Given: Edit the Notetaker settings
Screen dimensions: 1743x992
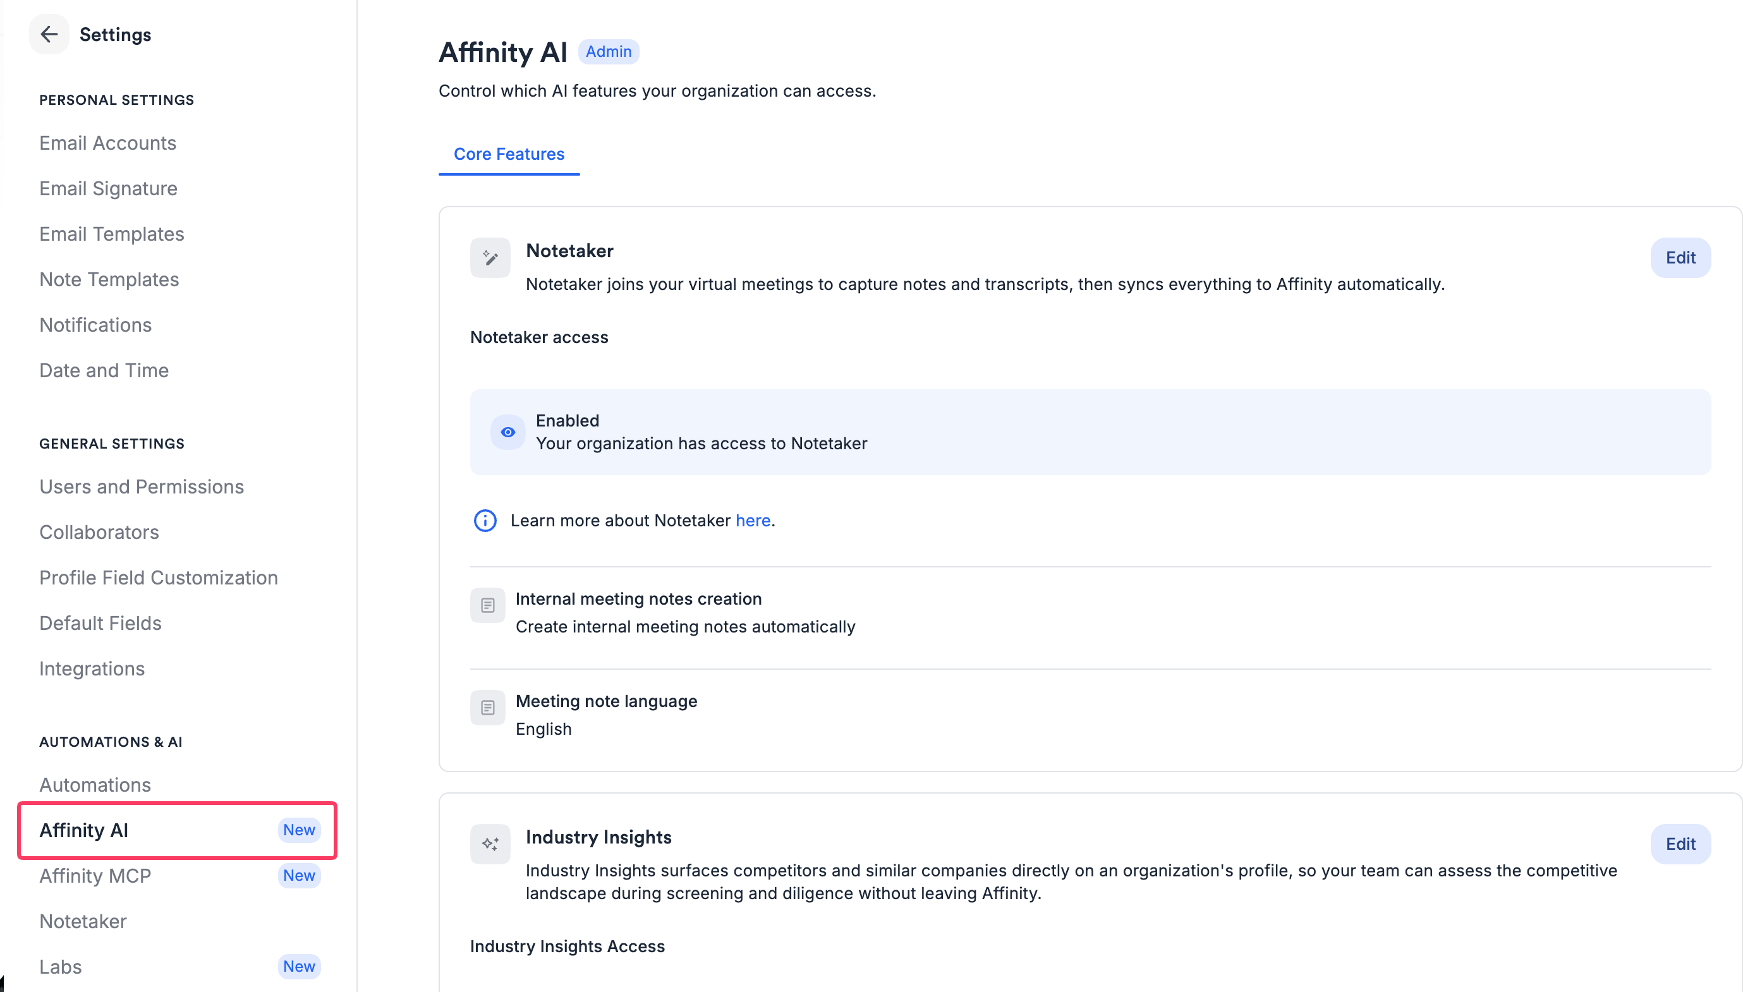Looking at the screenshot, I should point(1680,258).
